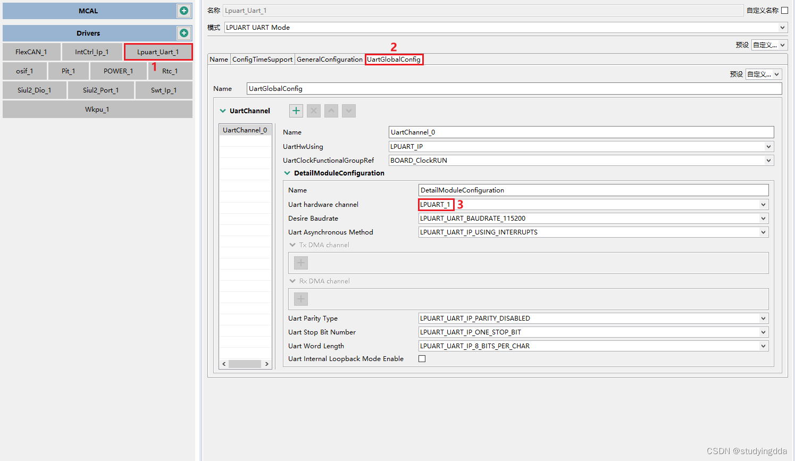This screenshot has width=795, height=461.
Task: Add a Tx DMA channel entry
Action: [x=301, y=263]
